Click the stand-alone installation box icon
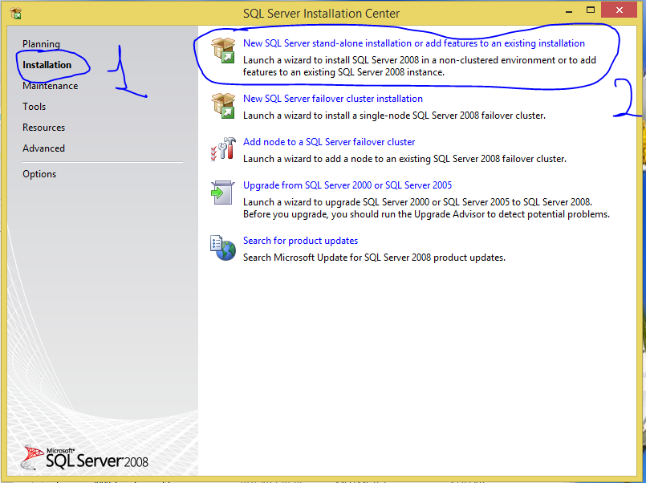 (223, 51)
